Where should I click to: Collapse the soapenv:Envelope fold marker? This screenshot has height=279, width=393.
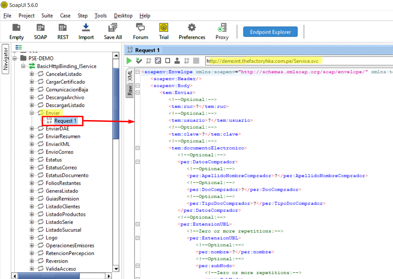tap(138, 72)
